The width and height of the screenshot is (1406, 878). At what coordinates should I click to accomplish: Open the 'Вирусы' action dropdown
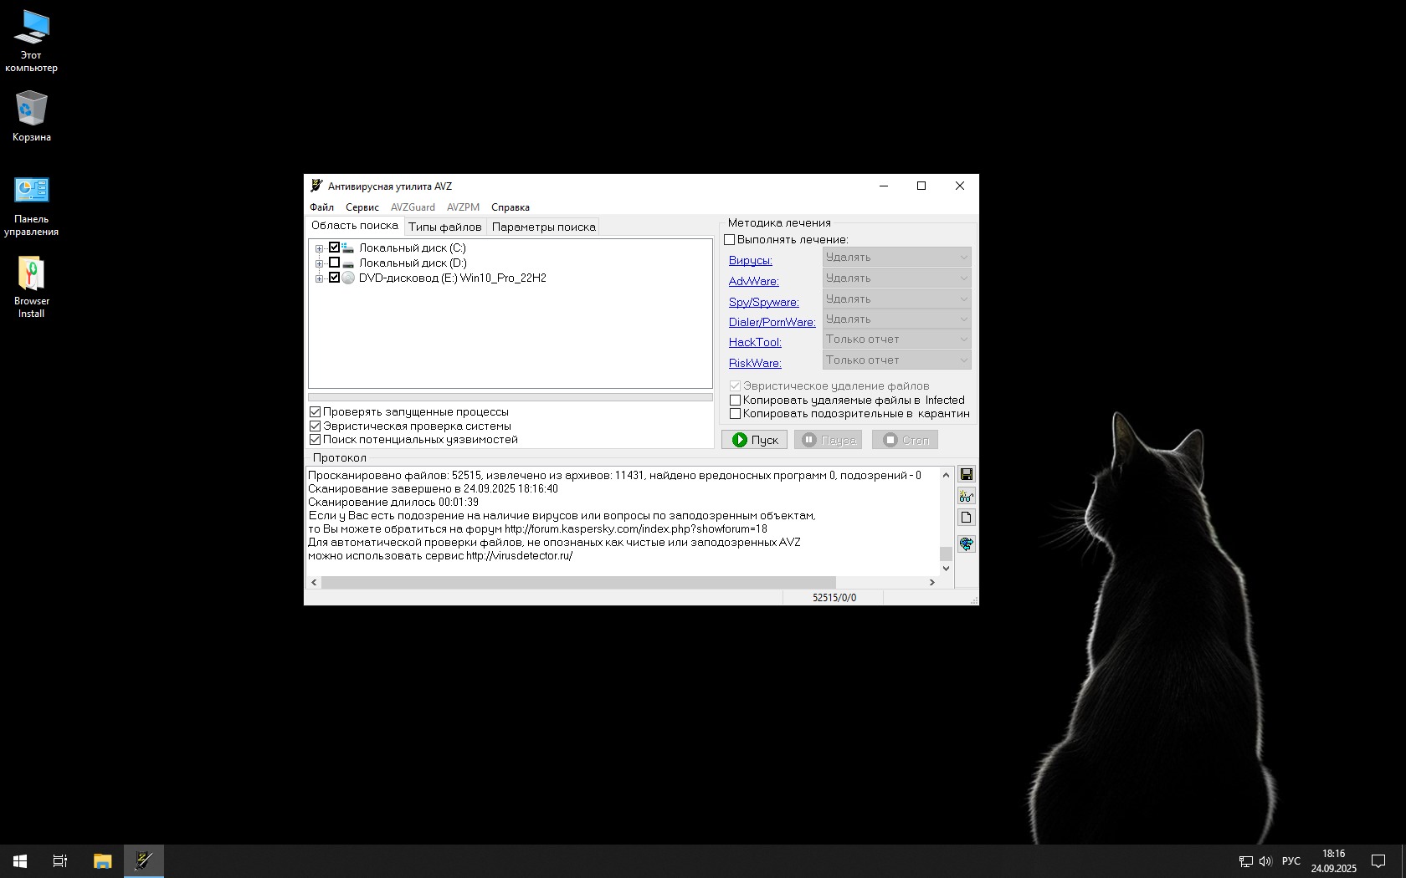pyautogui.click(x=896, y=258)
